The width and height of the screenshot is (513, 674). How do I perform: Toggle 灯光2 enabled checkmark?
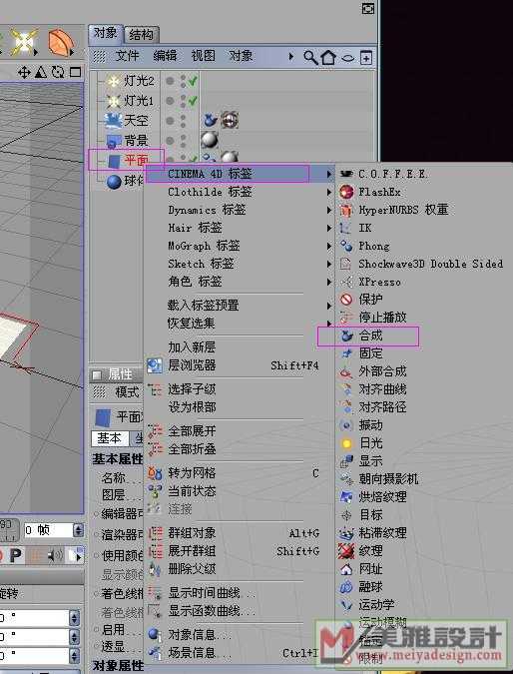coord(193,81)
